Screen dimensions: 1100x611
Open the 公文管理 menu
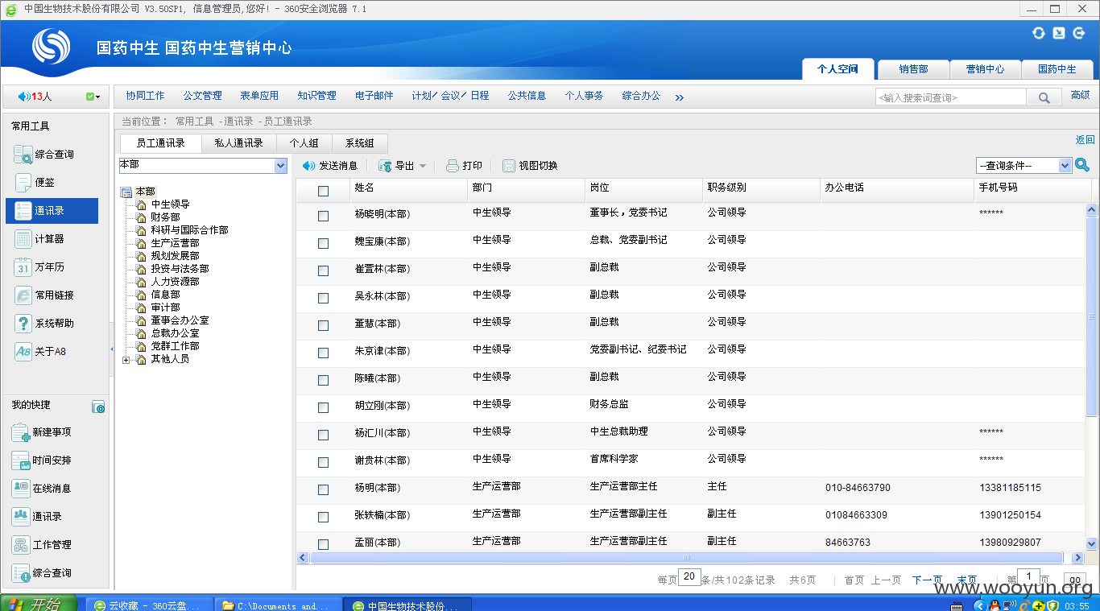[x=202, y=96]
